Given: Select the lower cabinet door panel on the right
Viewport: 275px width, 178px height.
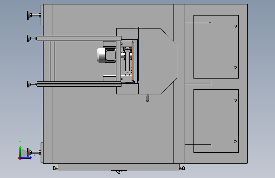Looking at the screenshot, I should (x=216, y=121).
